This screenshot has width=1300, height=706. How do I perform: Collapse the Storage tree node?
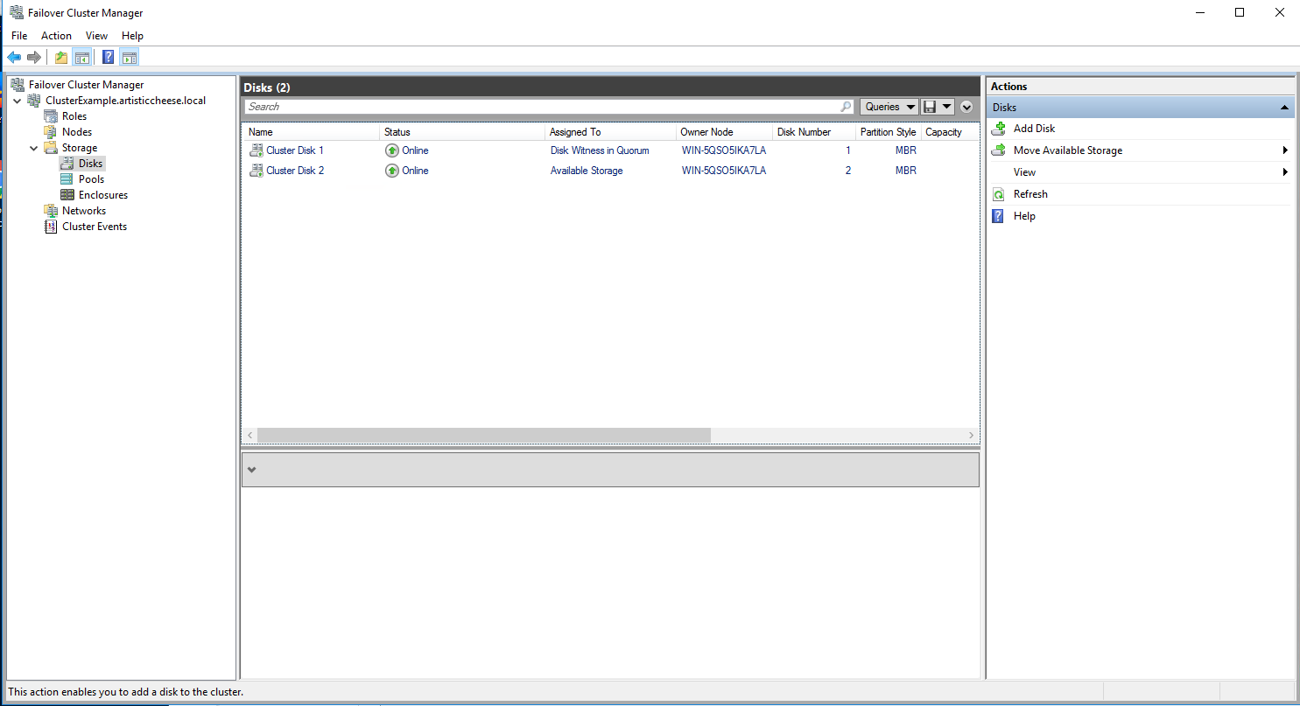click(x=34, y=148)
